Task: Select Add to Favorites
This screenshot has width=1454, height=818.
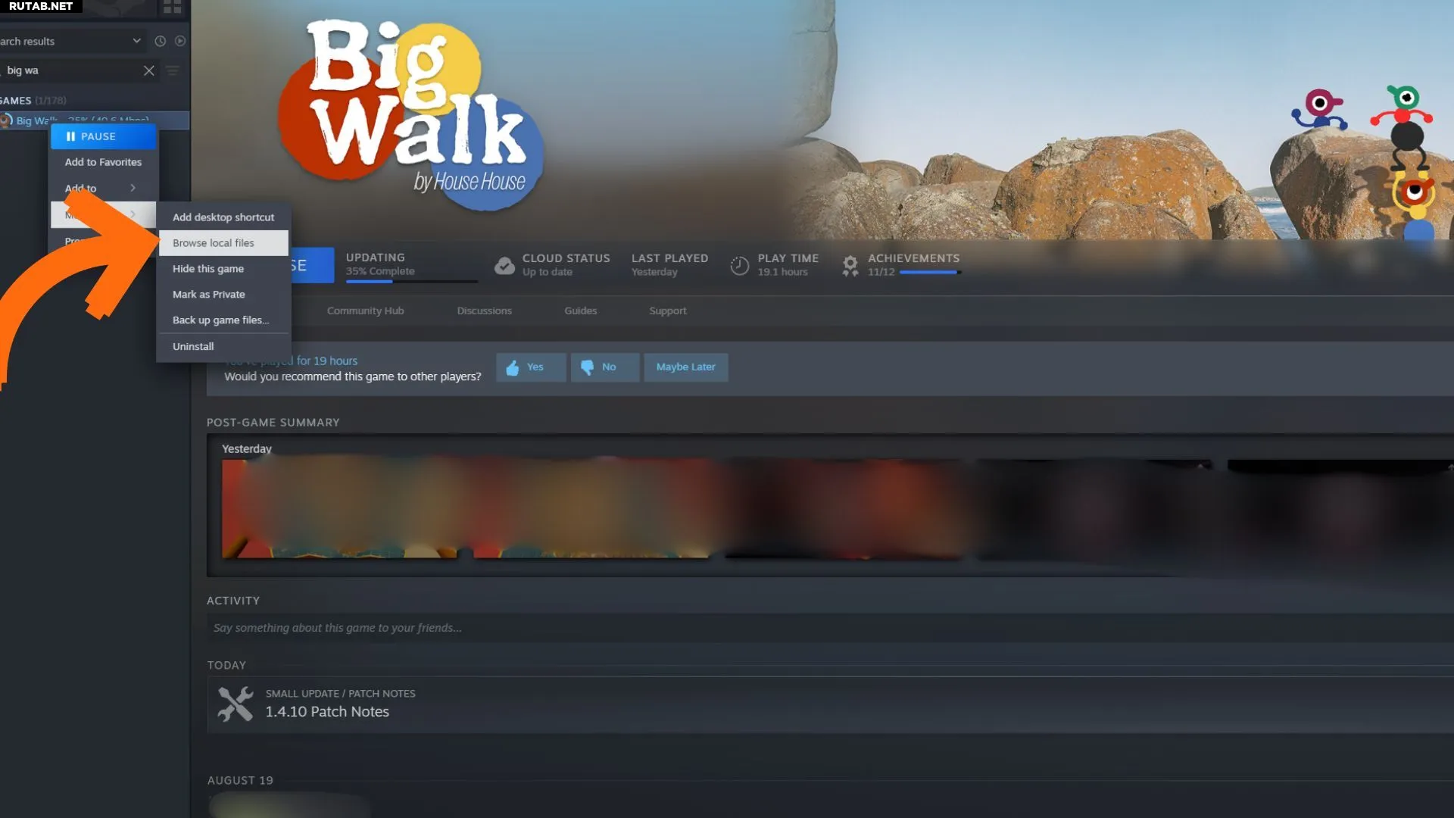Action: coord(103,162)
